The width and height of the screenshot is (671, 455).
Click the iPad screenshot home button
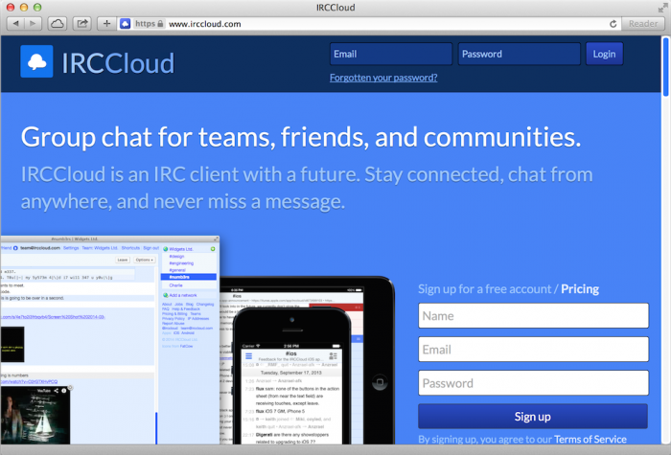coord(380,382)
